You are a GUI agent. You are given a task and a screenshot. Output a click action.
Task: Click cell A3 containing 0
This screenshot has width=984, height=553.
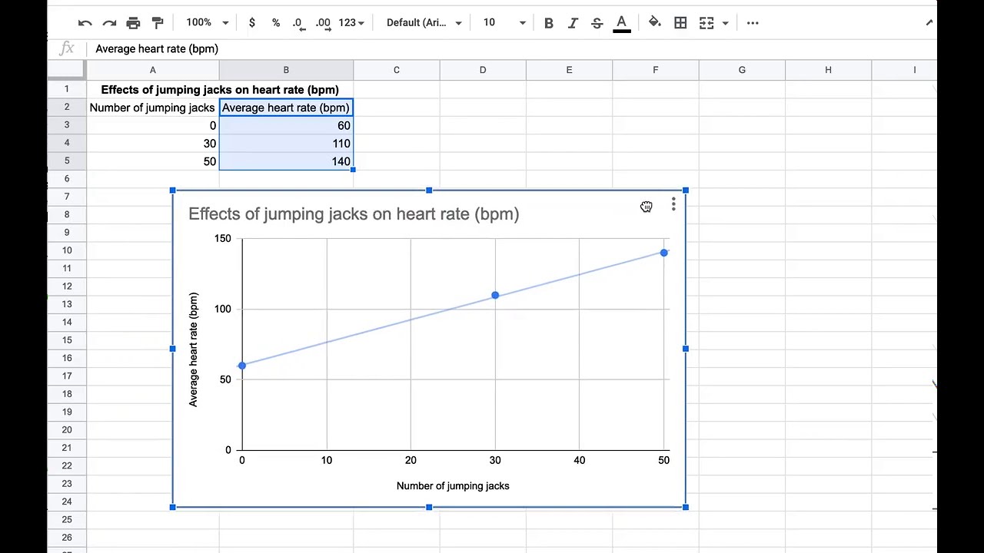(x=152, y=125)
